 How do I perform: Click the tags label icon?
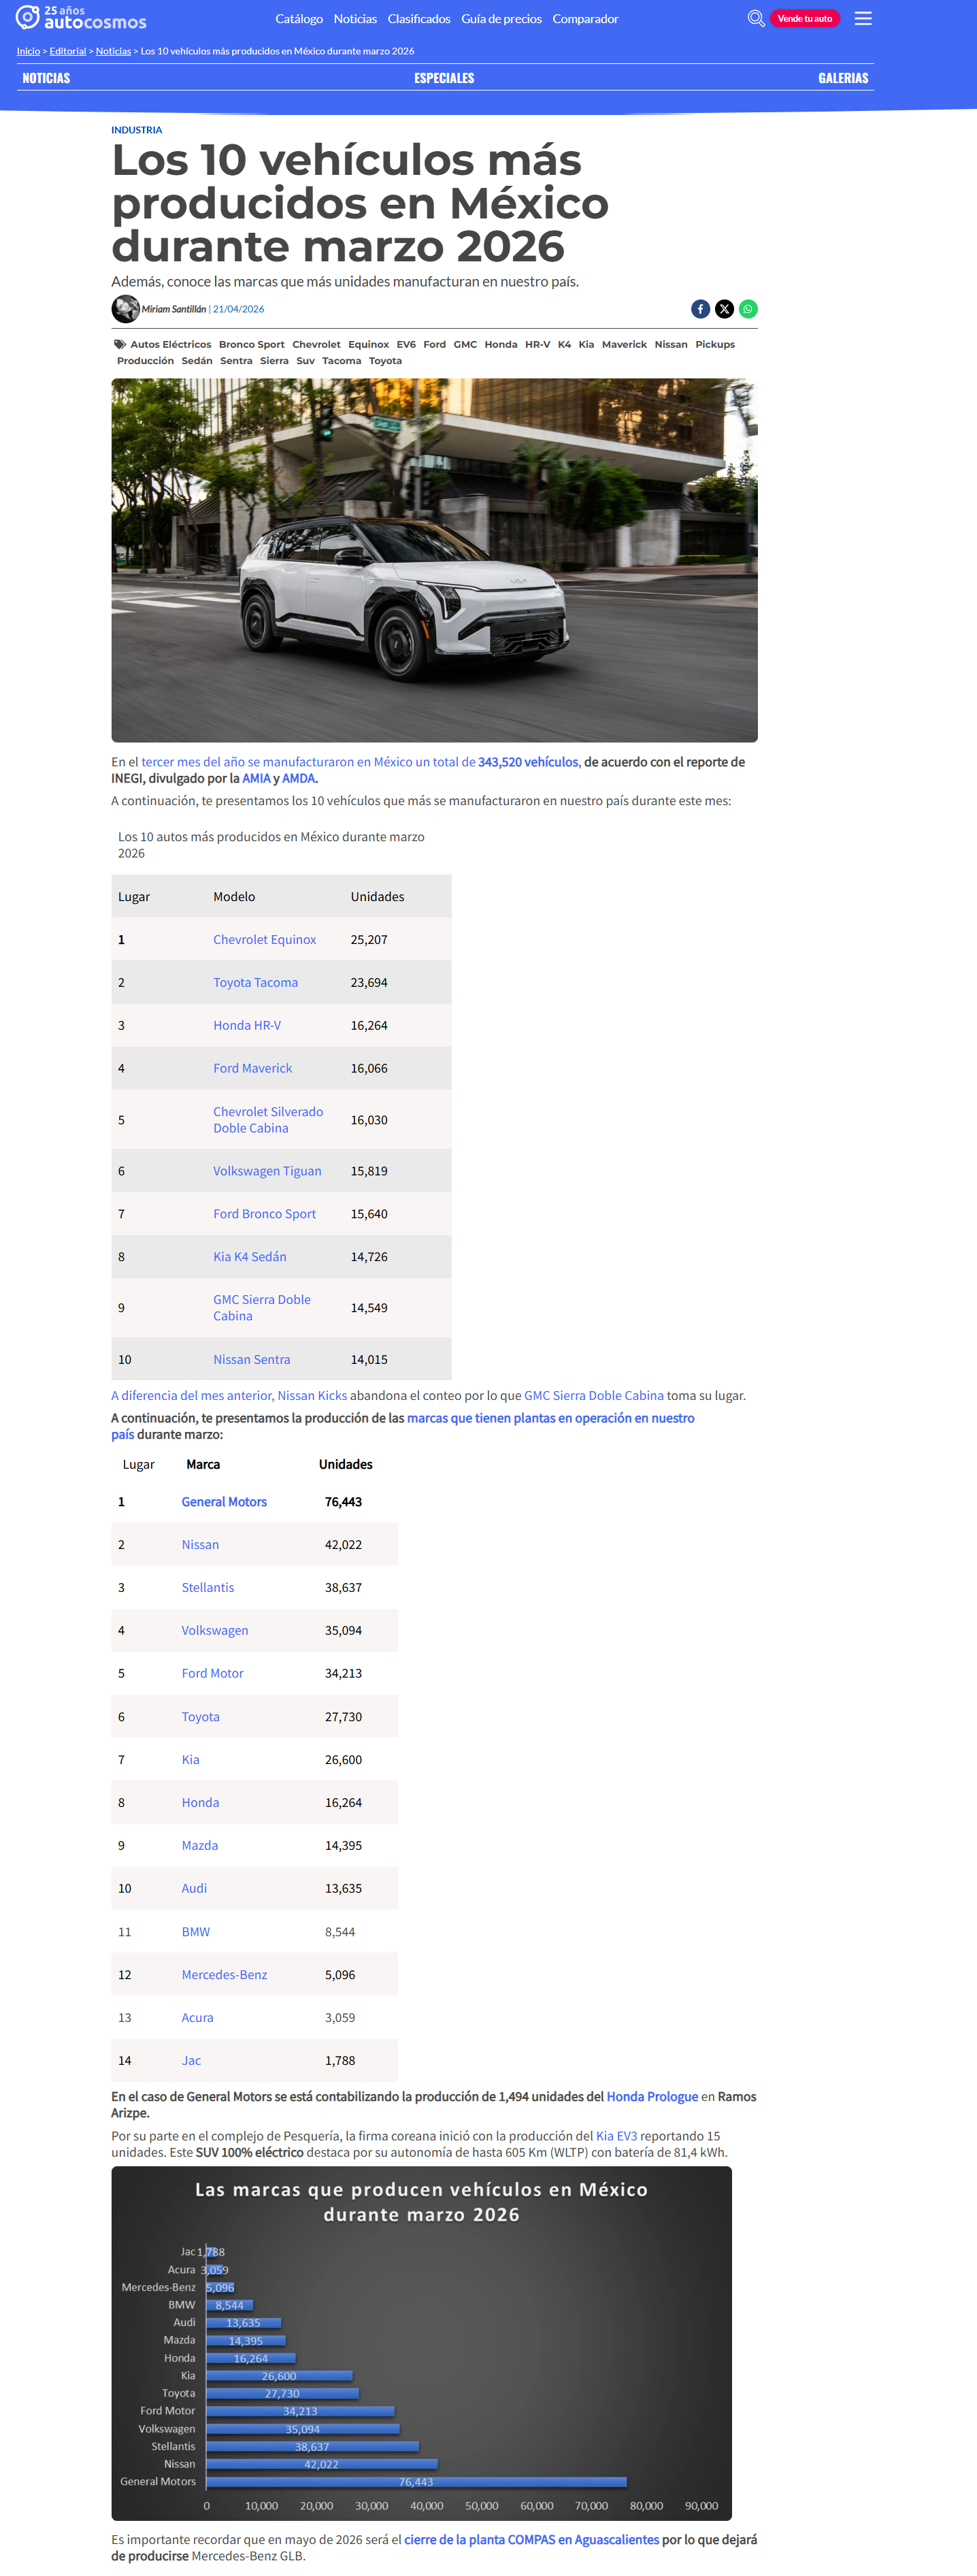(x=120, y=344)
